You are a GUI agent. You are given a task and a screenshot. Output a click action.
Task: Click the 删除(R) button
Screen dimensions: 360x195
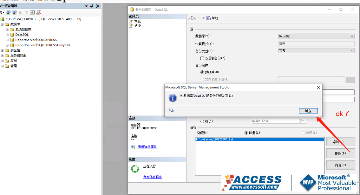[x=340, y=153]
